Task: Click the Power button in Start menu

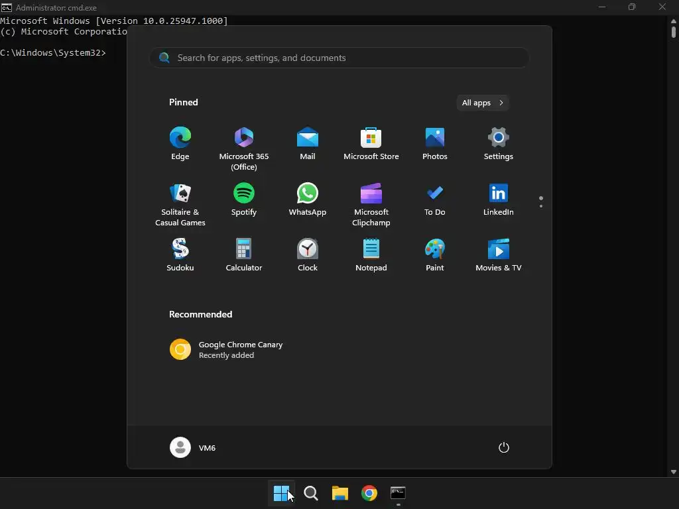Action: (504, 447)
